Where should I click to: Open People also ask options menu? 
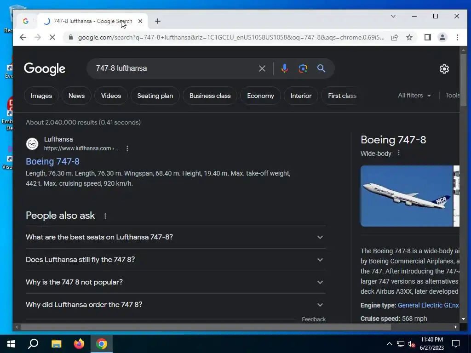click(105, 216)
